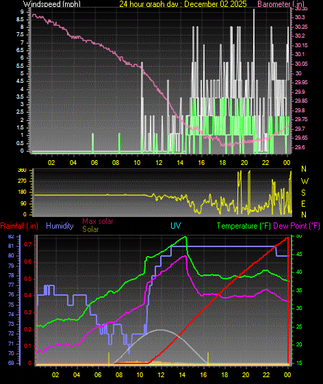Click the "69" humidity axis value
This screenshot has width=323, height=384.
[11, 363]
